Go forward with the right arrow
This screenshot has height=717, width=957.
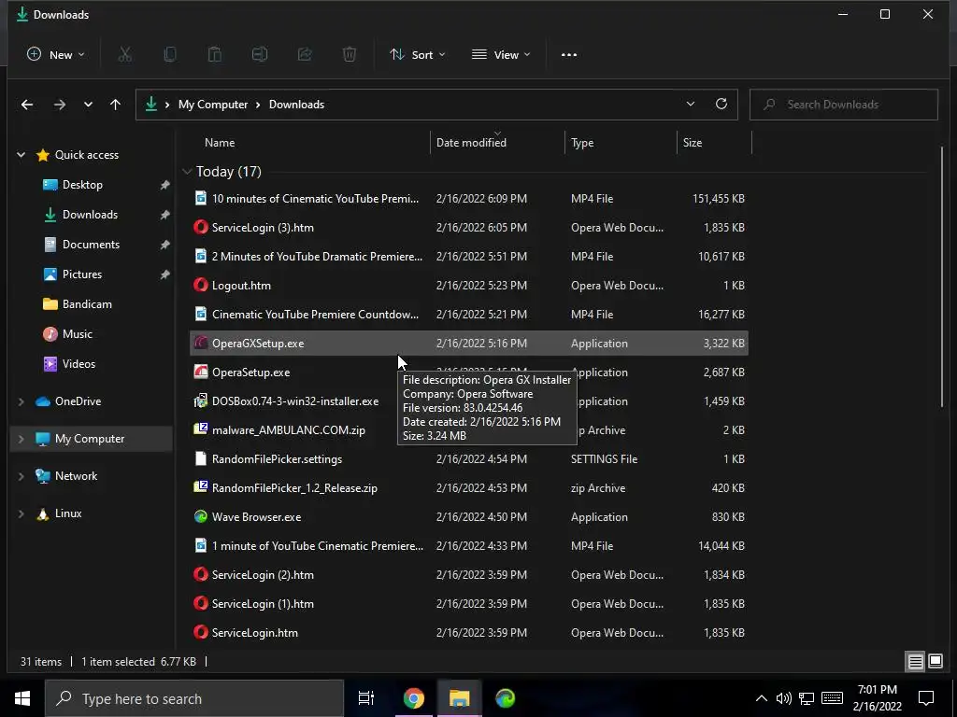59,105
